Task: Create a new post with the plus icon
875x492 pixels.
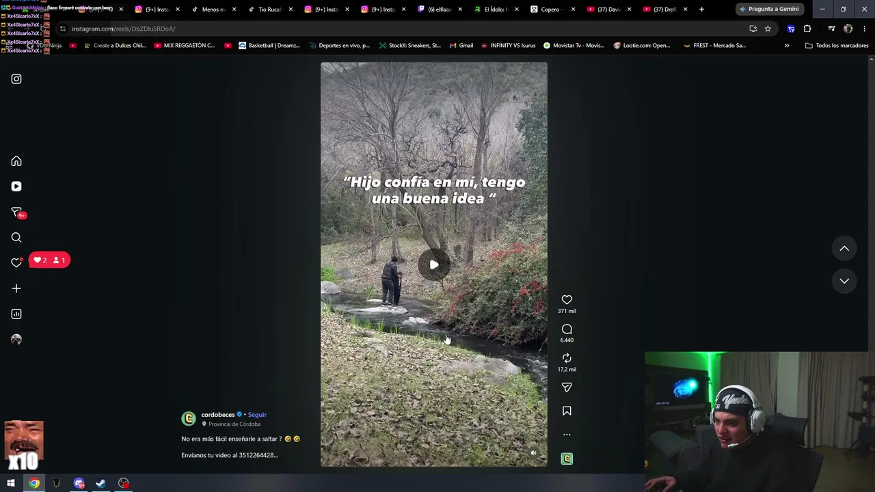Action: pyautogui.click(x=16, y=288)
